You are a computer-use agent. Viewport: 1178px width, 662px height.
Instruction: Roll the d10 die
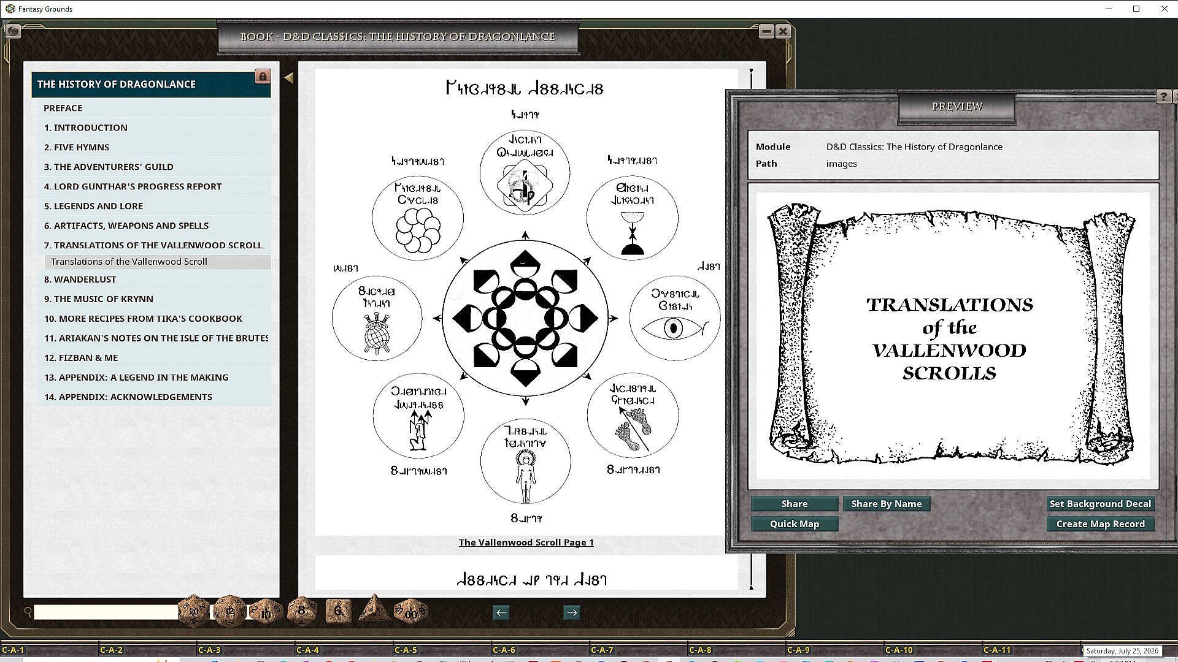[266, 612]
